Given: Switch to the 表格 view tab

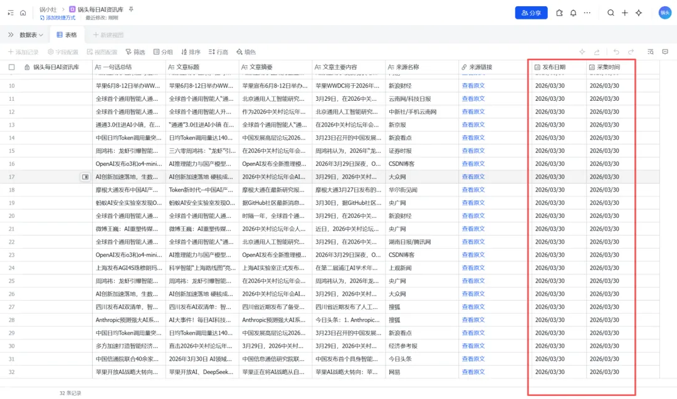Looking at the screenshot, I should (x=67, y=35).
